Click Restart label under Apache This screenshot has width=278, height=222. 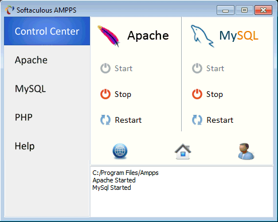point(128,120)
